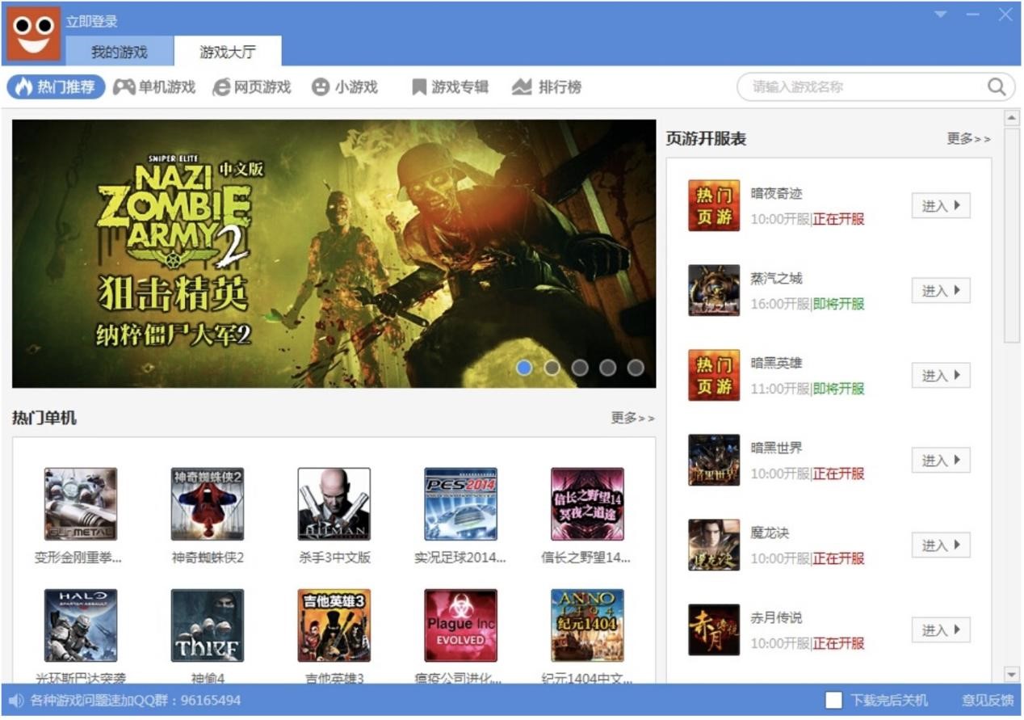Open the 信长之野望14 game icon
The height and width of the screenshot is (720, 1024).
(x=587, y=504)
